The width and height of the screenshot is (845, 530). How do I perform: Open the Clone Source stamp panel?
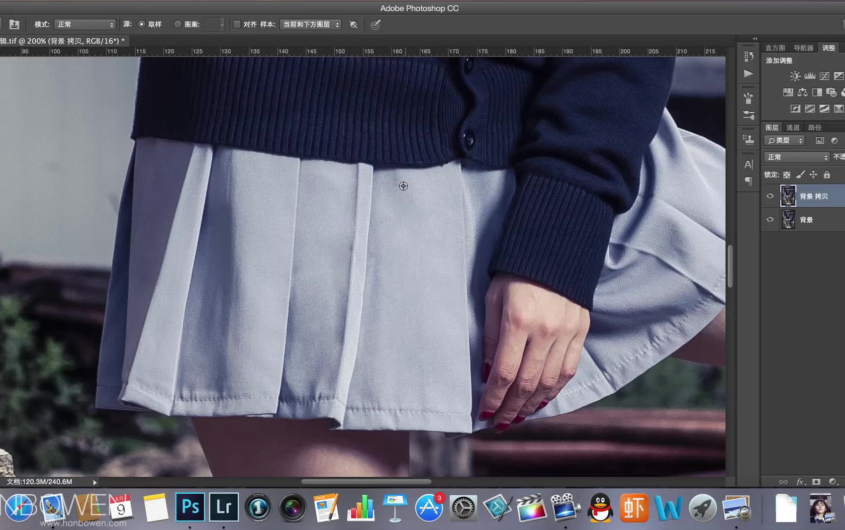coord(748,139)
